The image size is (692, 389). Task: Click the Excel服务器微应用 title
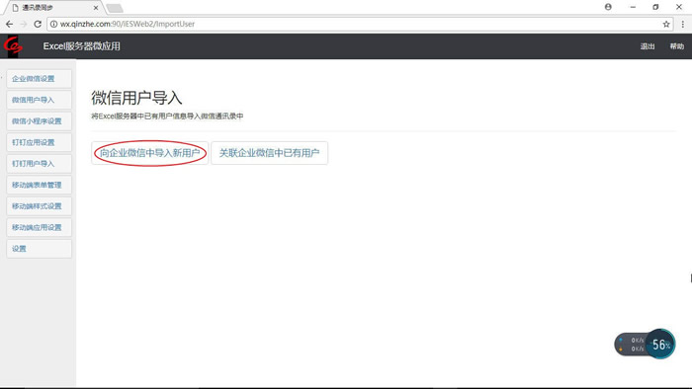tap(82, 46)
